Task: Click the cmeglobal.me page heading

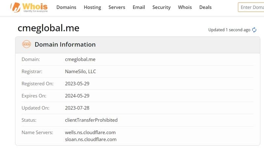Action: [x=49, y=28]
